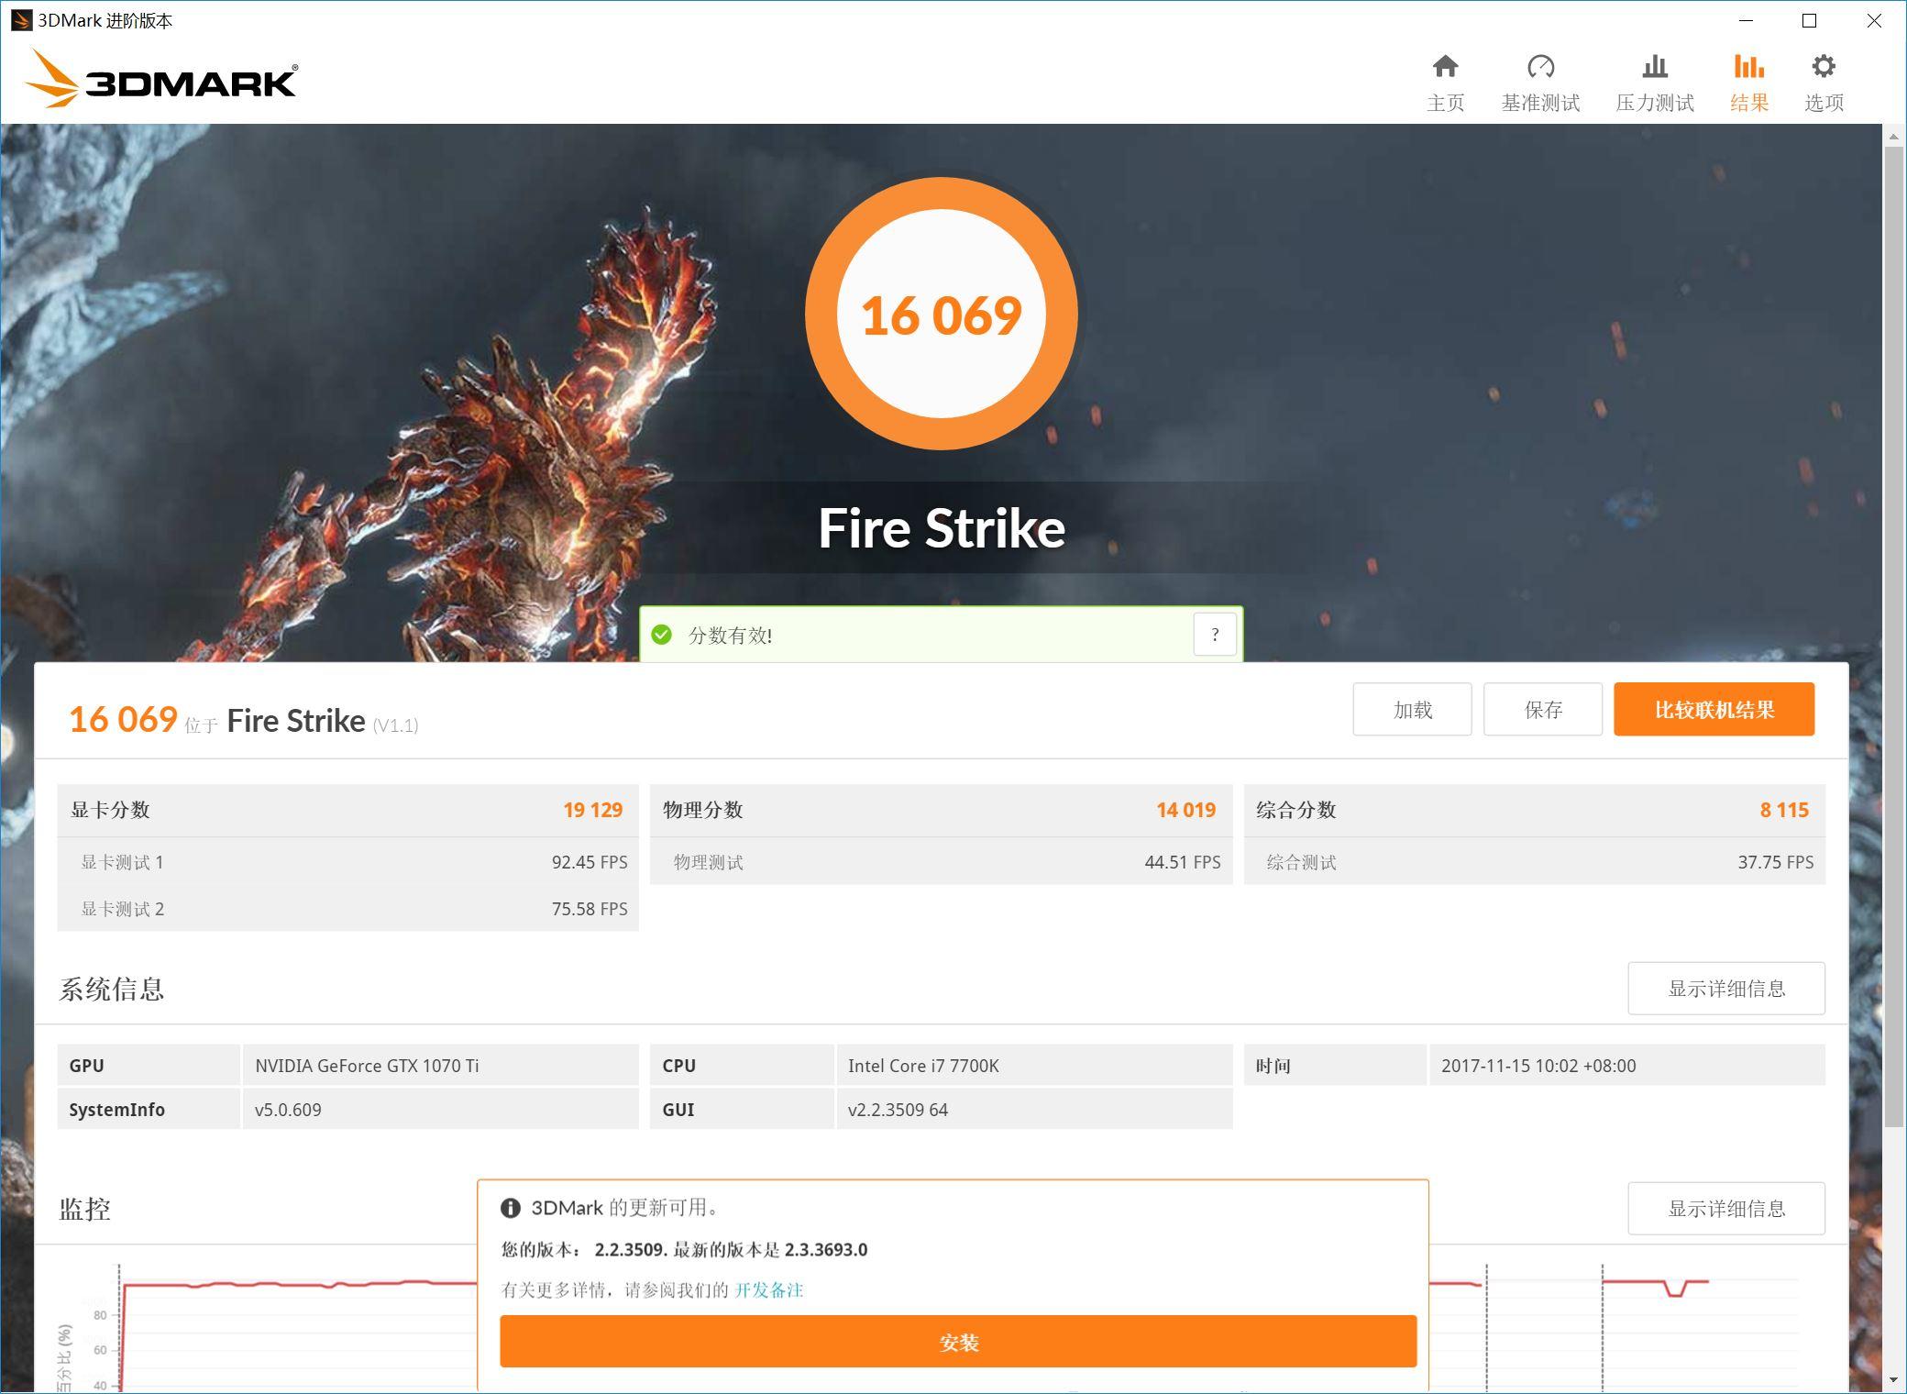Close the 3DMark window
The height and width of the screenshot is (1394, 1907).
point(1873,20)
